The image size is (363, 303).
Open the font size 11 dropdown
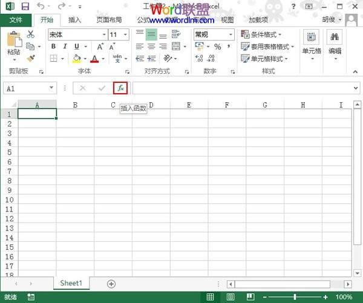click(x=125, y=34)
